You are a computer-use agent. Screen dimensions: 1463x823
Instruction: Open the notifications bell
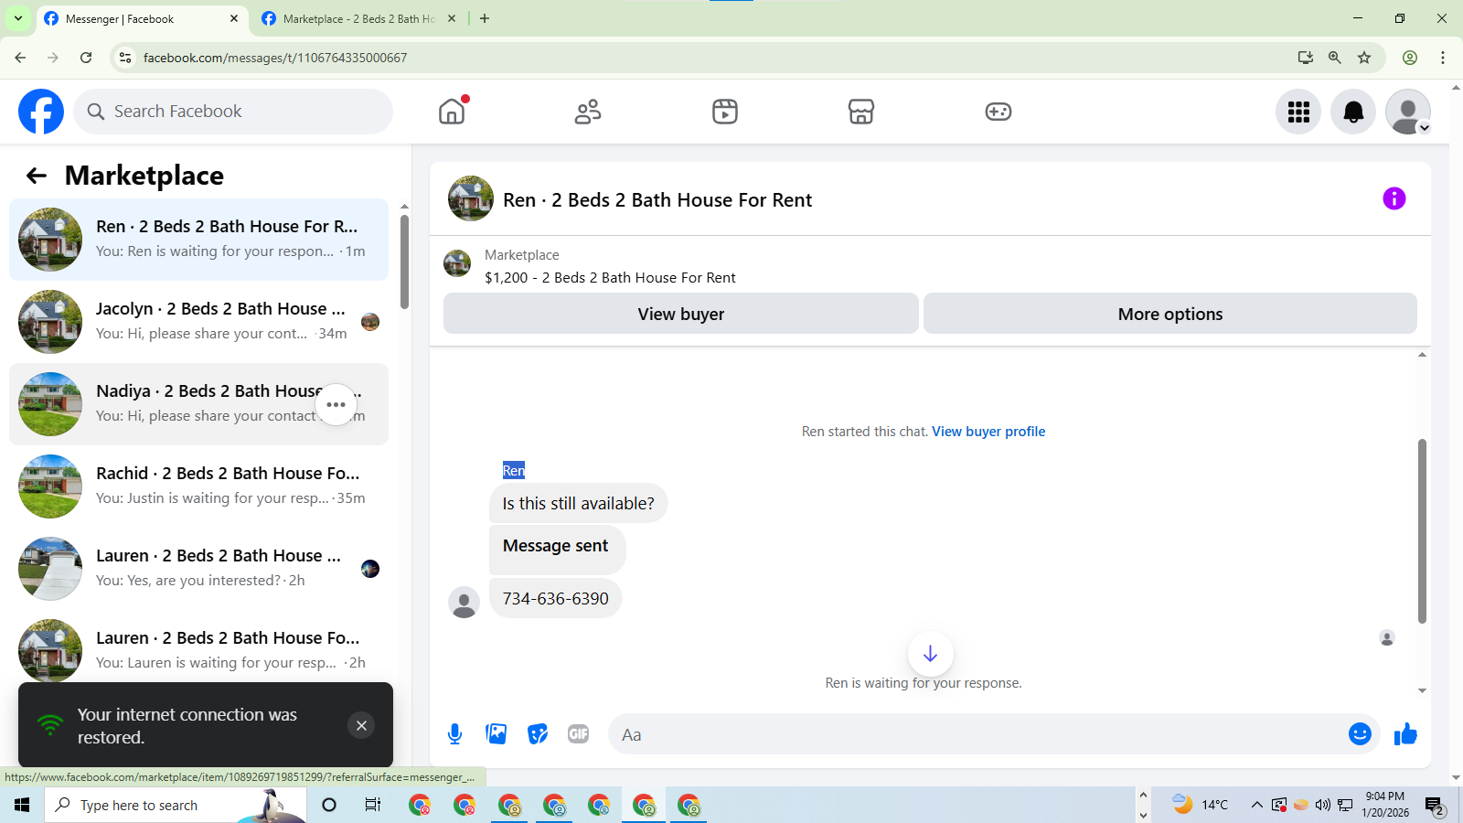pyautogui.click(x=1353, y=112)
